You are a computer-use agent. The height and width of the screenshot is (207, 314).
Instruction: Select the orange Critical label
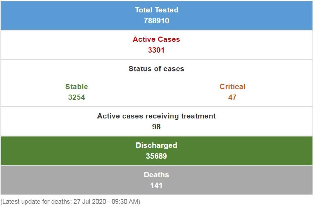tap(232, 87)
